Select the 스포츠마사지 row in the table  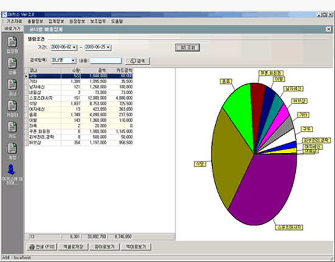click(80, 98)
